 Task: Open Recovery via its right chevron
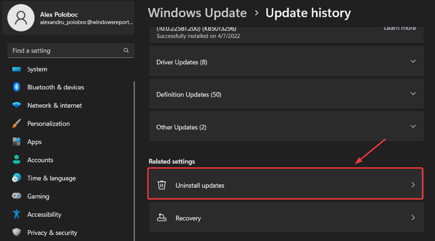coord(413,217)
